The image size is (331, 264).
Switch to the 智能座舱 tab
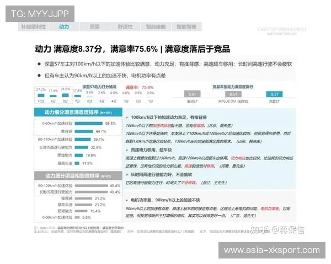tap(156, 27)
